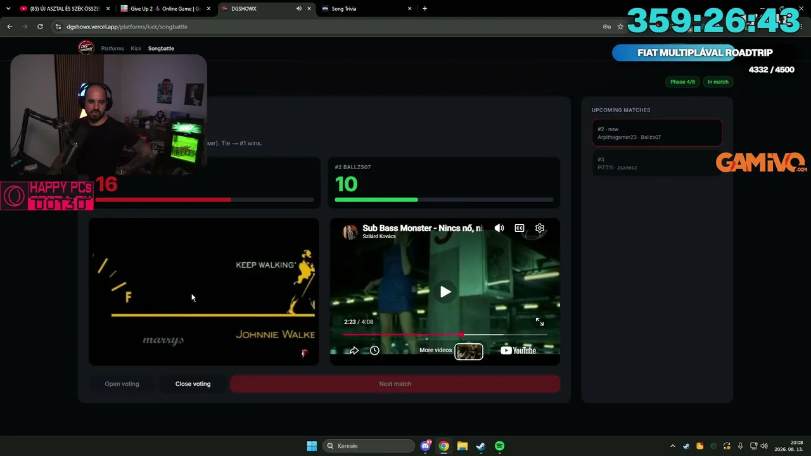Click the DG ShowX logo
Screen dimensions: 811x456
(86, 47)
